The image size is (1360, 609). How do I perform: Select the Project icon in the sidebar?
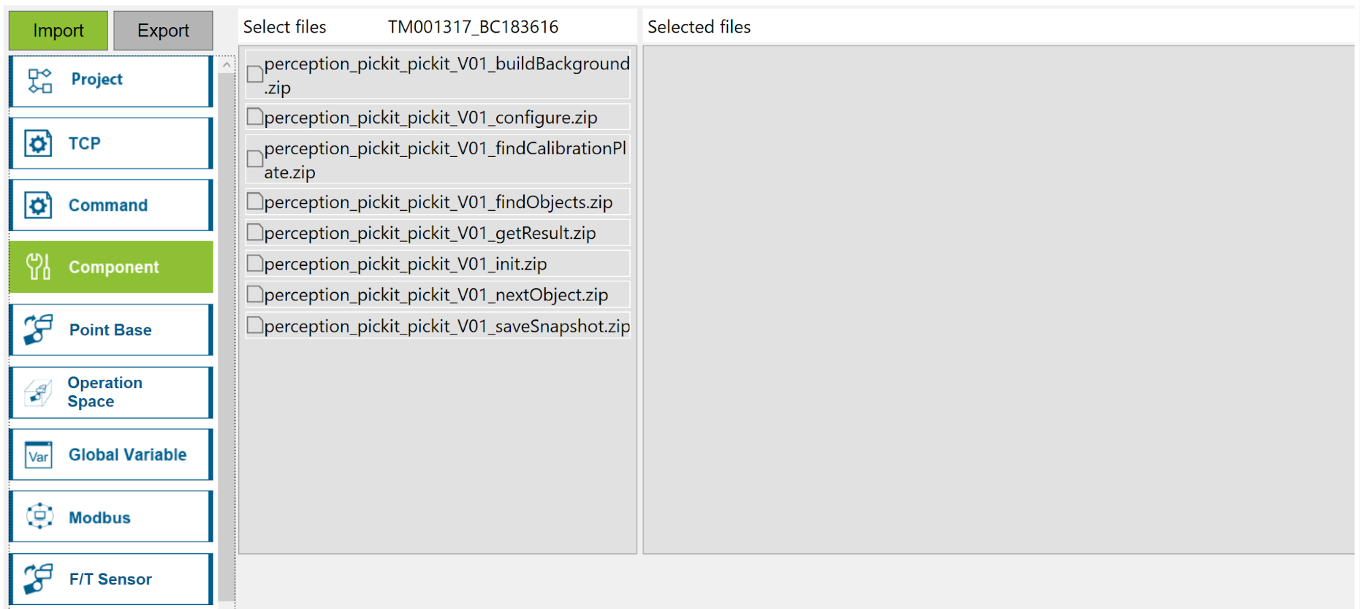(x=38, y=80)
